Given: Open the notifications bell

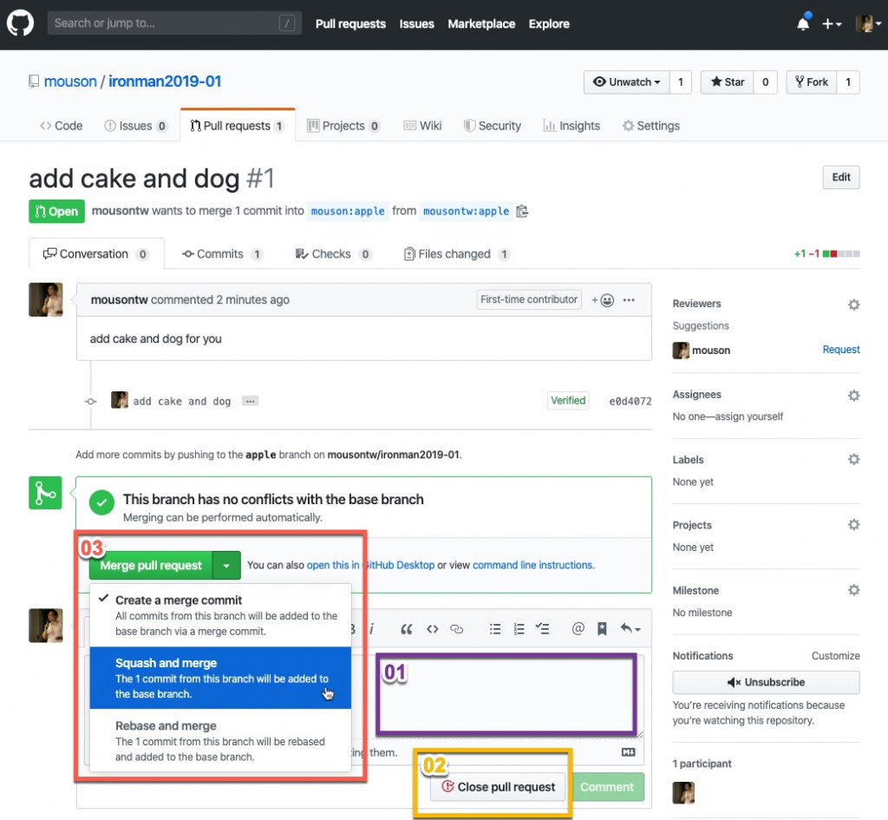Looking at the screenshot, I should tap(802, 23).
